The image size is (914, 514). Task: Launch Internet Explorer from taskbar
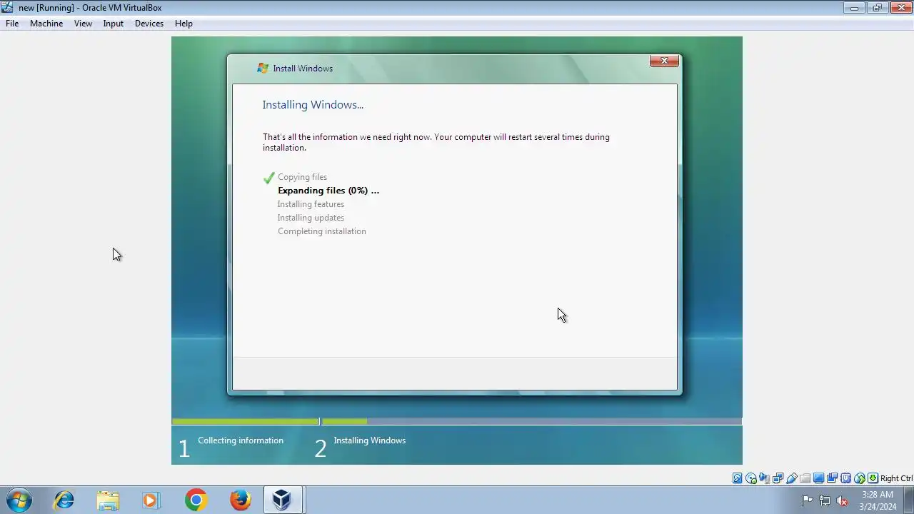click(x=64, y=500)
